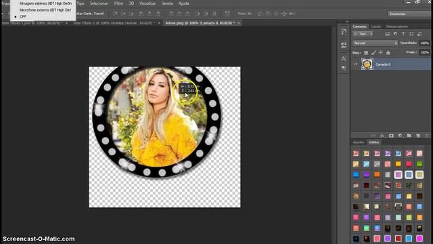The image size is (433, 244).
Task: Toggle shape layers filter icon
Action: tap(411, 34)
